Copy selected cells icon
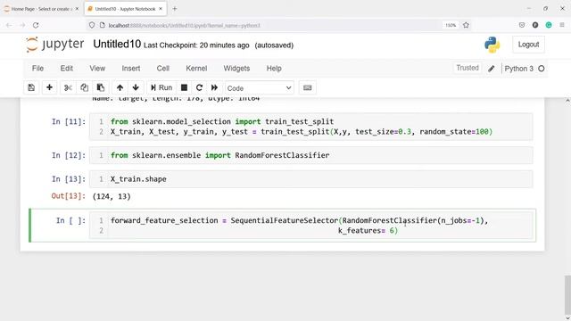 84,87
